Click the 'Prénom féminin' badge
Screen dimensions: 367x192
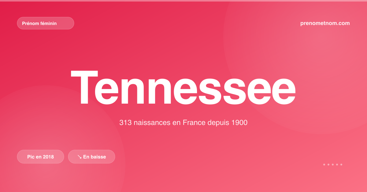tap(46, 23)
